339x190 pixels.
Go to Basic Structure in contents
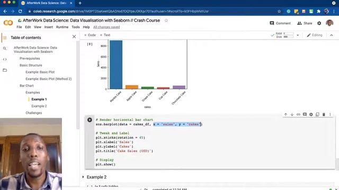pos(31,65)
